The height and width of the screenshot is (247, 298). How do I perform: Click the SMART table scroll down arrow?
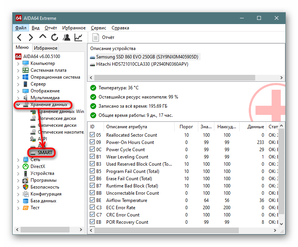click(x=282, y=224)
